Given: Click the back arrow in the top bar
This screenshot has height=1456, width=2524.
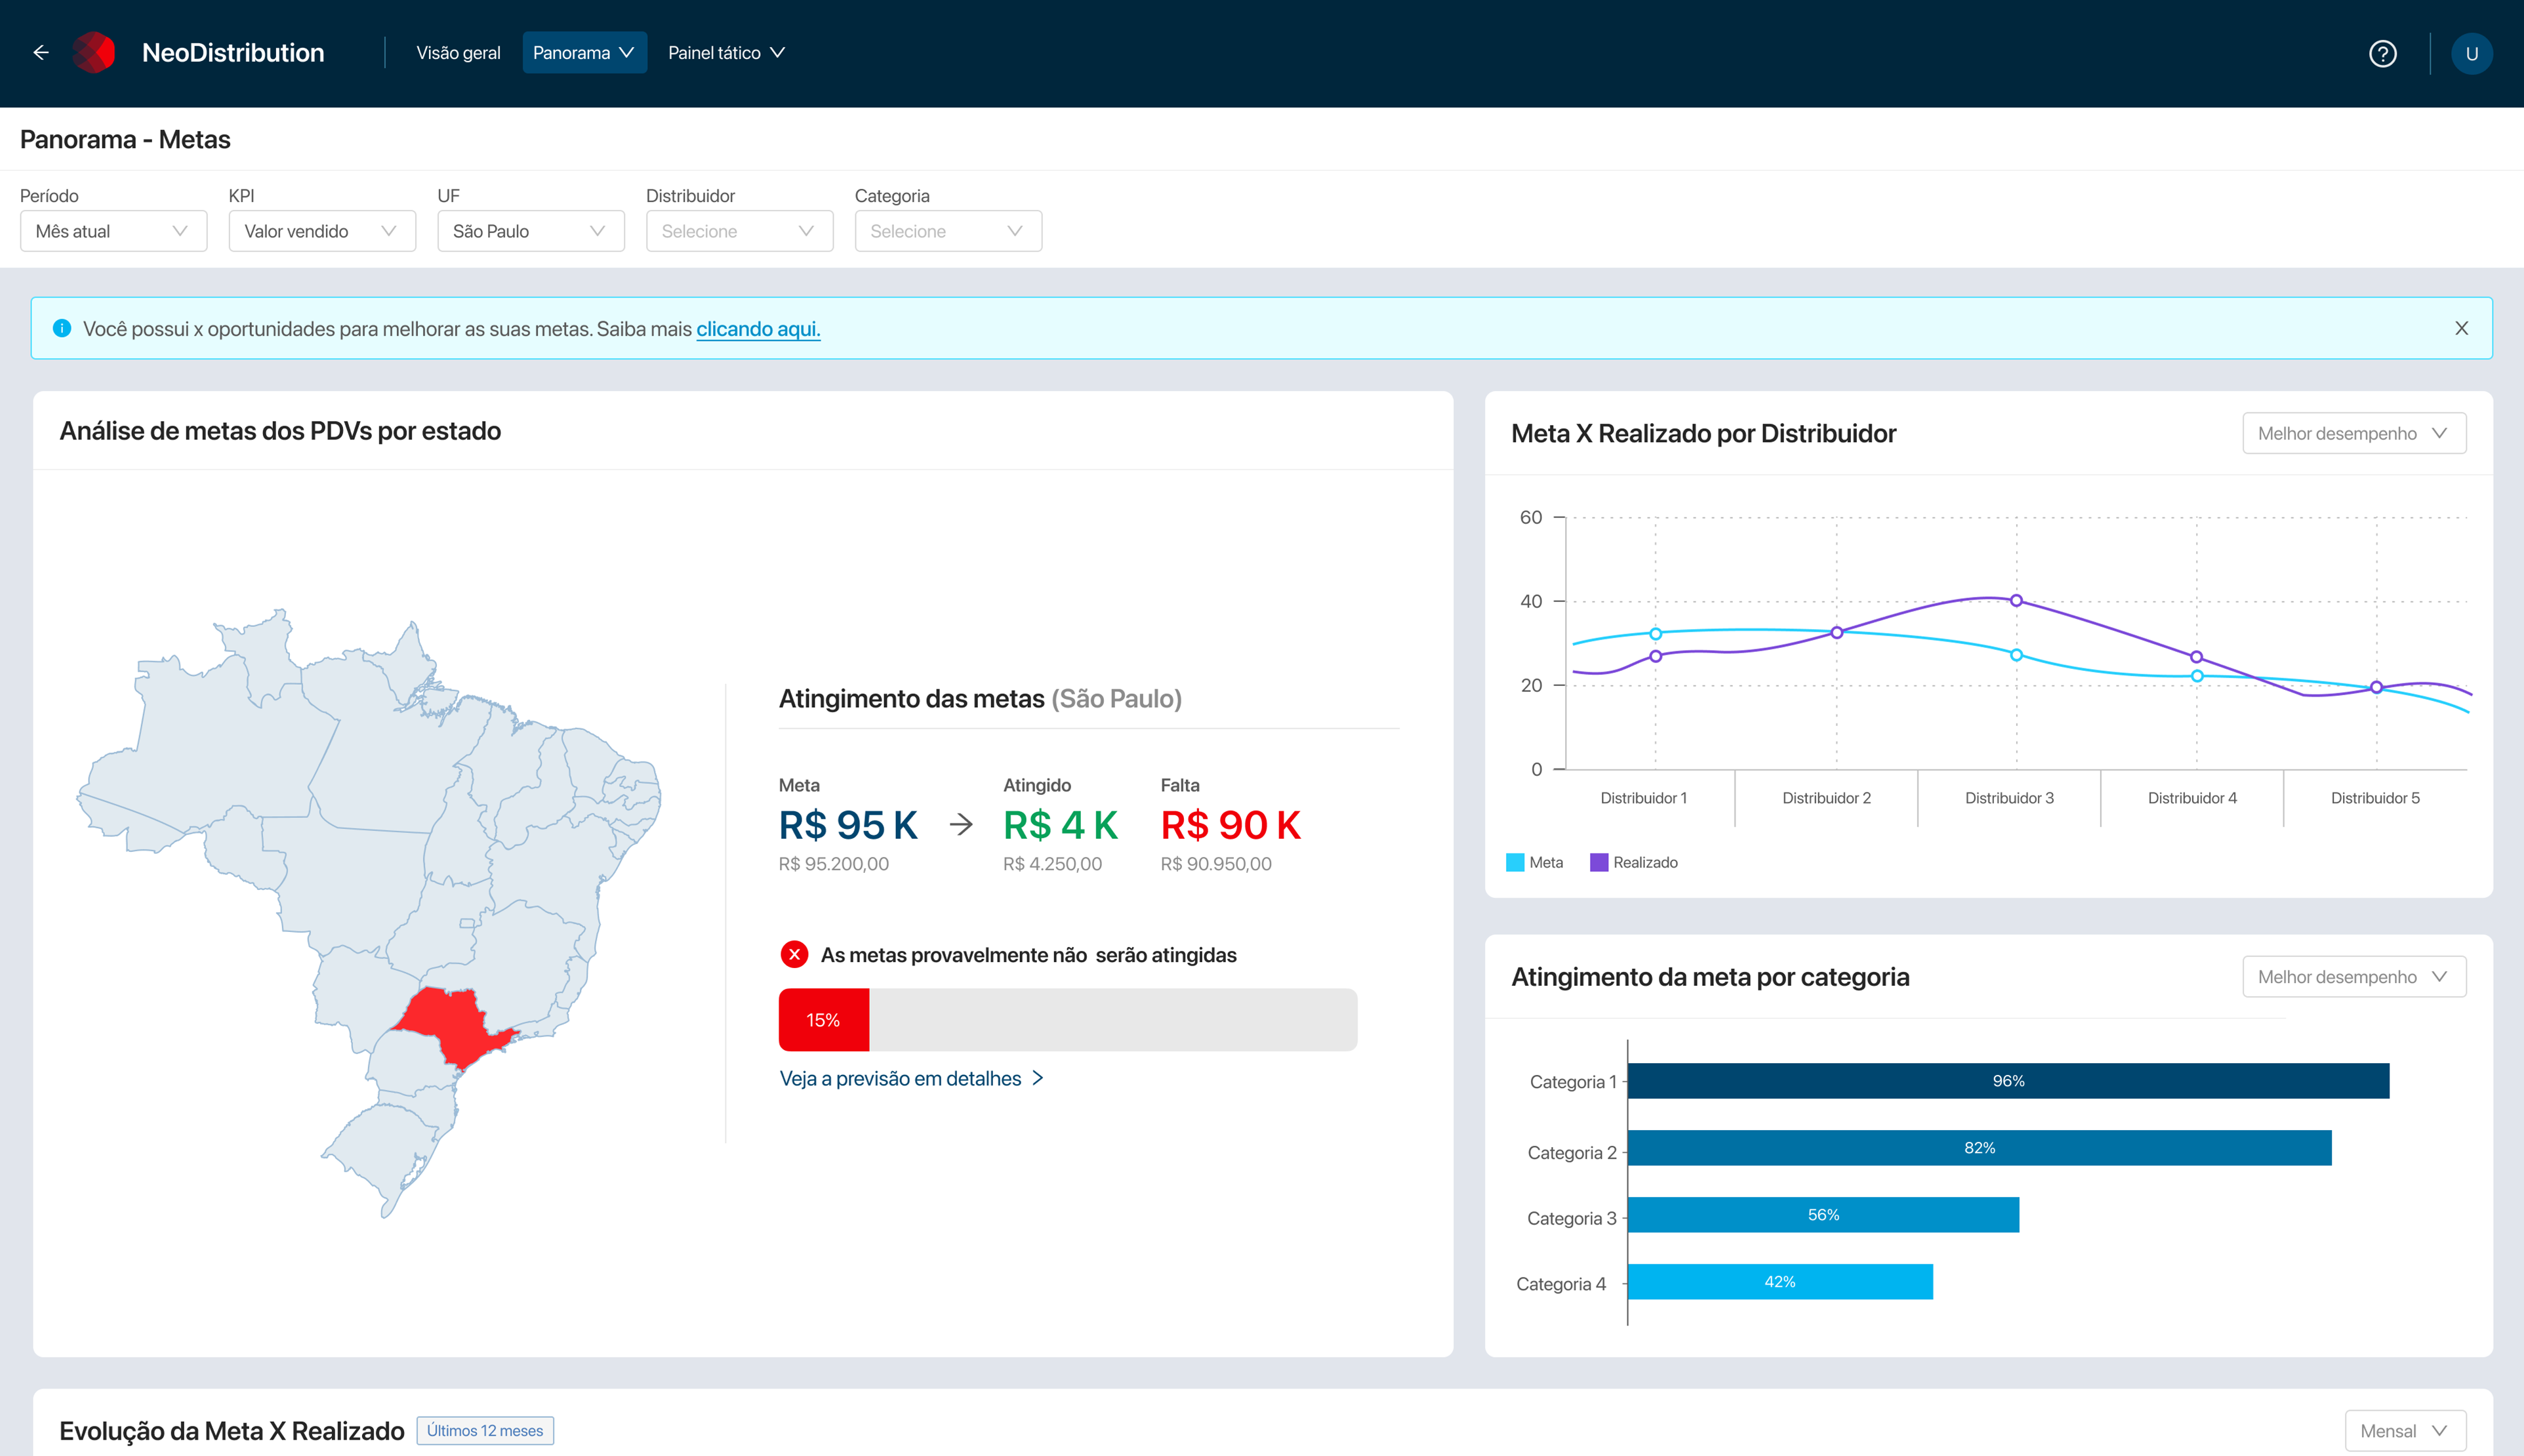Looking at the screenshot, I should (x=42, y=52).
